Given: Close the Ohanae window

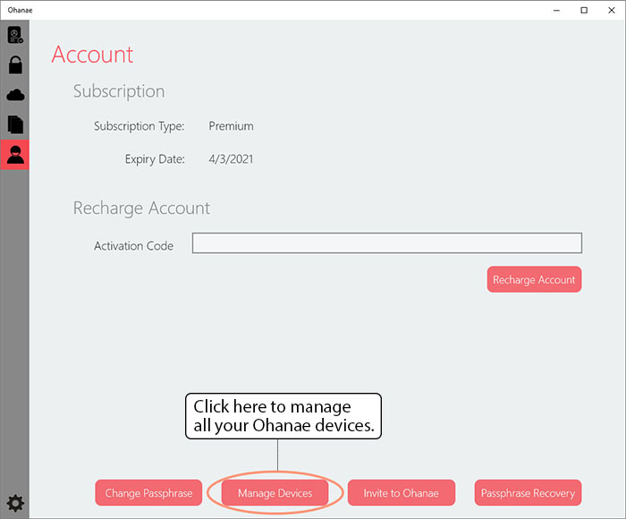Looking at the screenshot, I should point(612,10).
